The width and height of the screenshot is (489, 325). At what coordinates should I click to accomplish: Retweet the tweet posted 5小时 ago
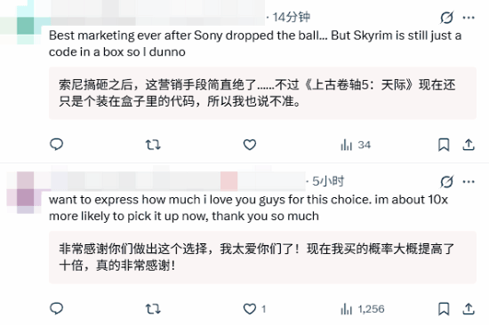(153, 309)
